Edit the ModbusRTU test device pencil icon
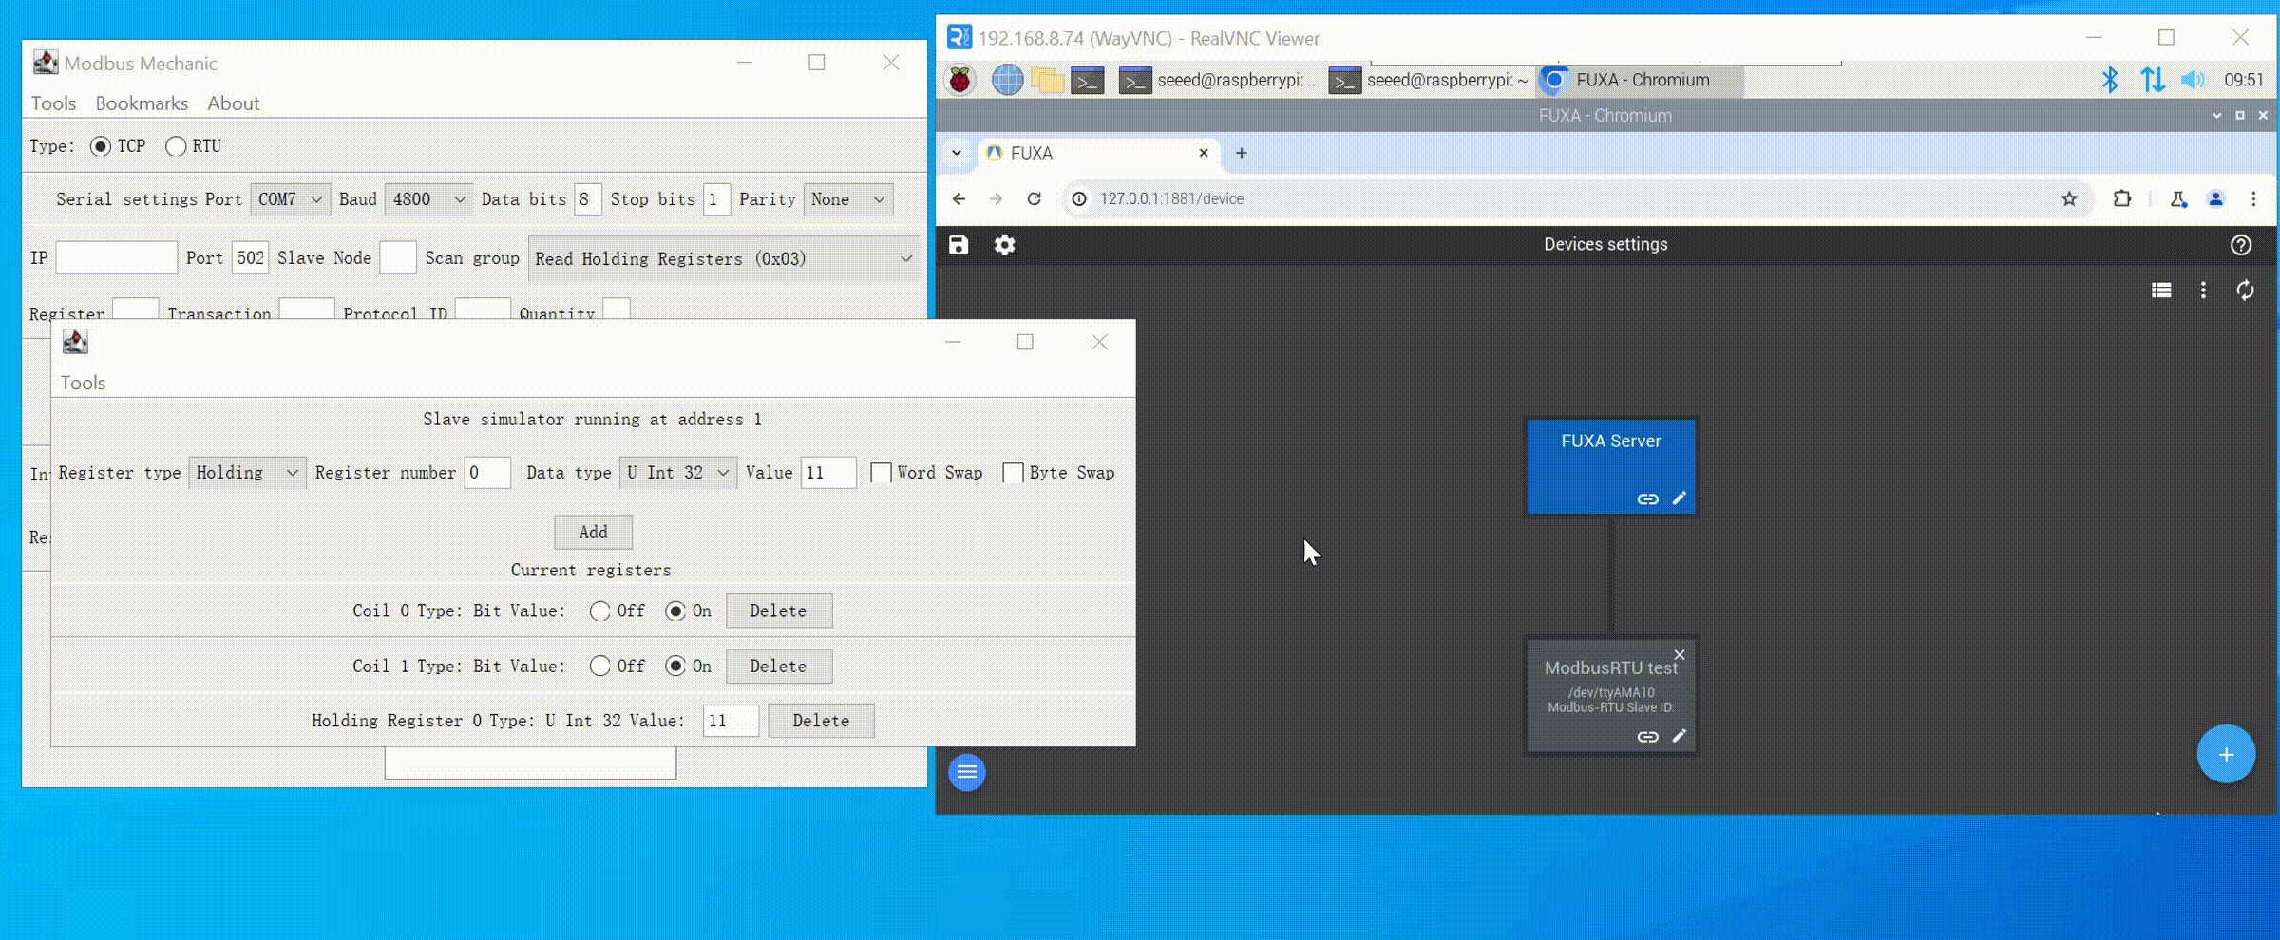Image resolution: width=2280 pixels, height=940 pixels. click(x=1680, y=735)
